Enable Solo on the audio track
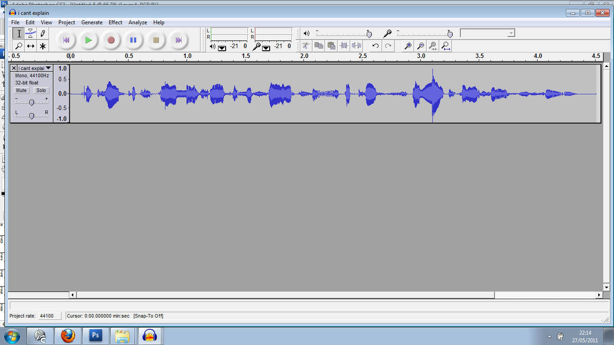Screen dimensions: 614x345 (41, 90)
